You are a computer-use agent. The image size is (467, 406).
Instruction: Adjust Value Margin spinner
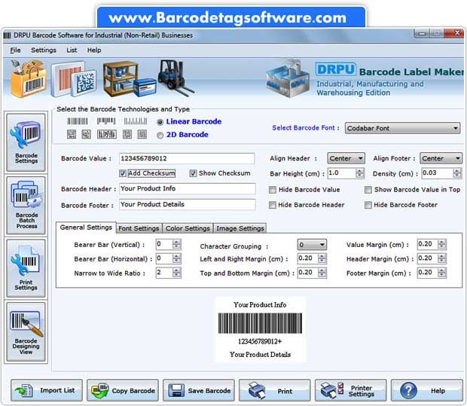pyautogui.click(x=441, y=244)
